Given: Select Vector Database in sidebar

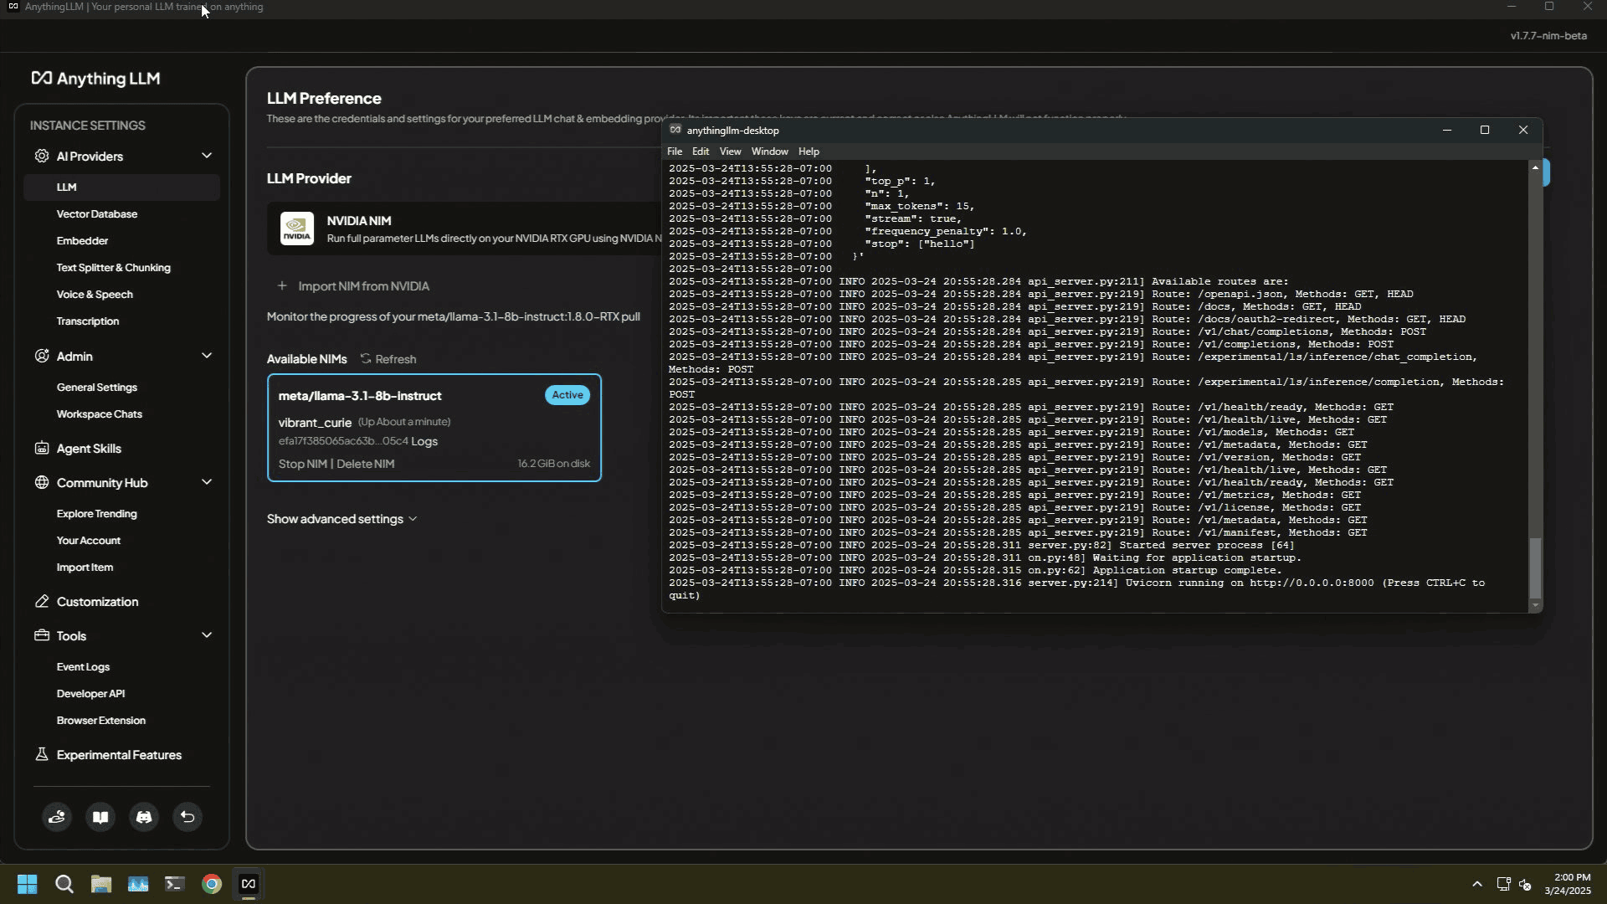Looking at the screenshot, I should pyautogui.click(x=97, y=214).
